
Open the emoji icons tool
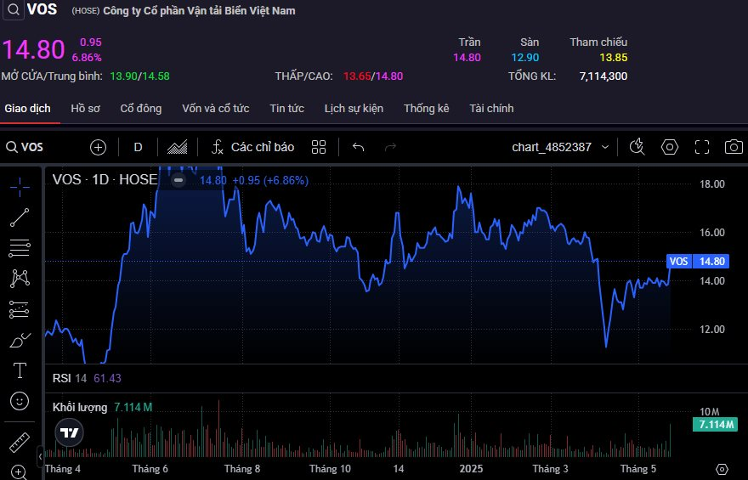click(20, 401)
